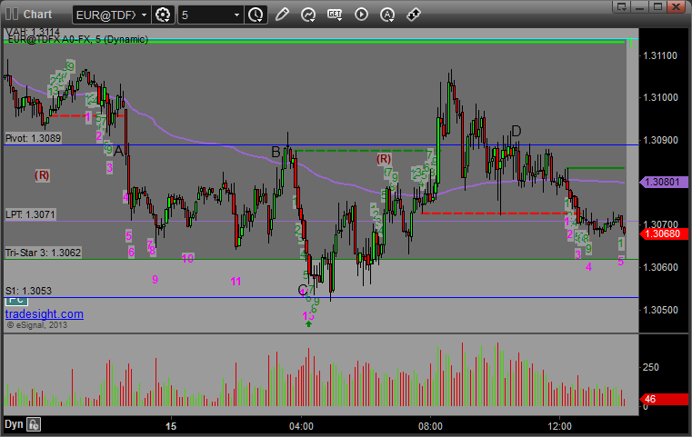
Task: Click the Dyn scaling label
Action: click(x=14, y=424)
